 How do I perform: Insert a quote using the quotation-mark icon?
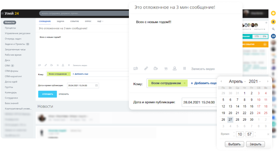click(166, 69)
